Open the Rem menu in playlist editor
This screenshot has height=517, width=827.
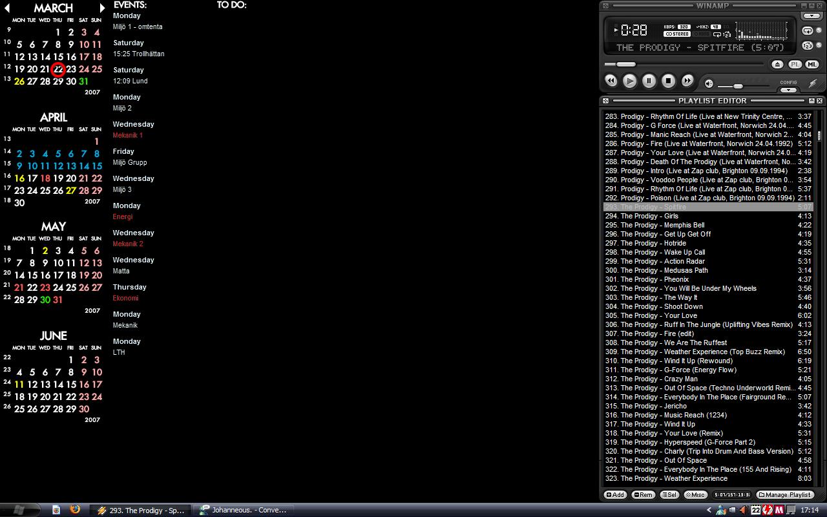click(643, 495)
